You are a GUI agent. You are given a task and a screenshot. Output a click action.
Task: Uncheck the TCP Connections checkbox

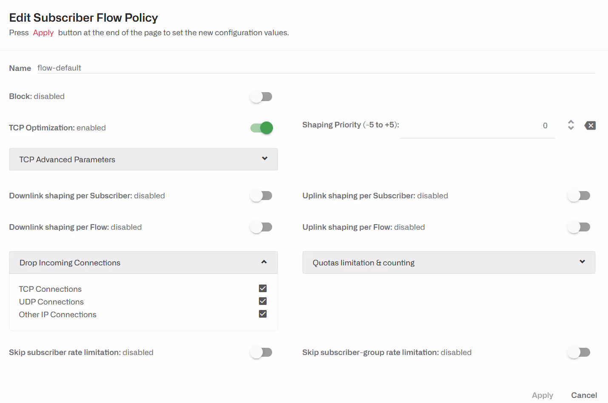click(263, 289)
